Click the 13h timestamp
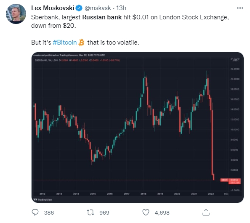The width and height of the screenshot is (250, 223). tap(121, 8)
